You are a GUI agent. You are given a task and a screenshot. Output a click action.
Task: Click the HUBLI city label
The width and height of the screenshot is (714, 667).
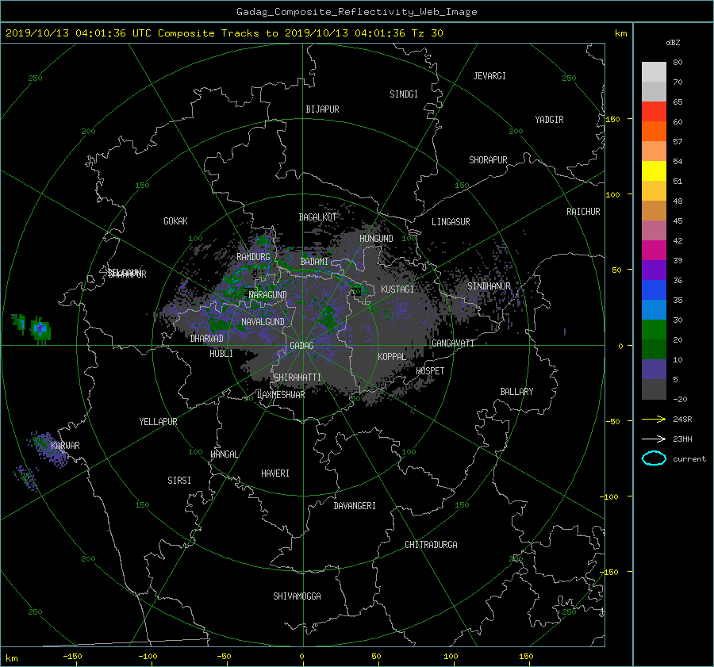click(x=221, y=354)
